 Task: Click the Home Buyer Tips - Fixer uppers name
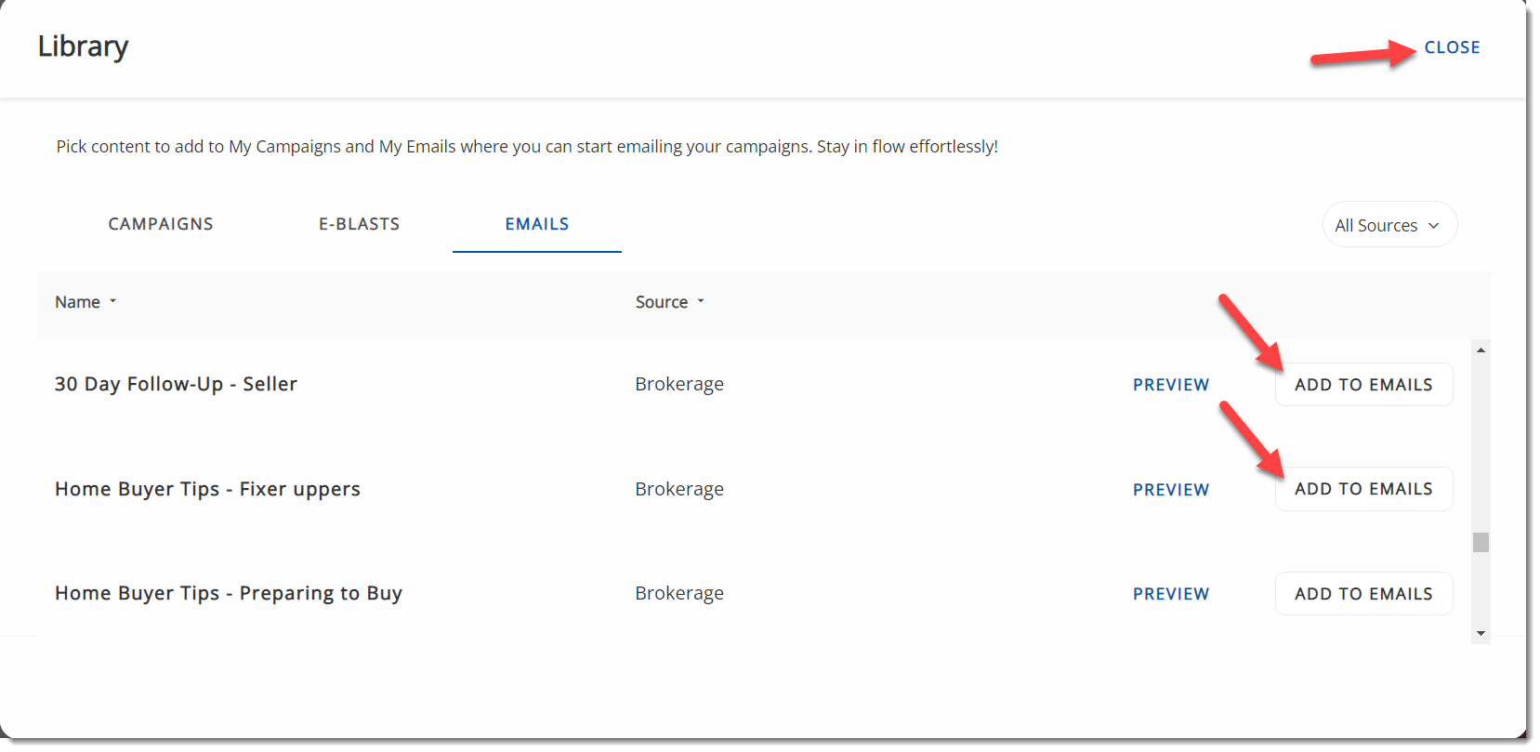[x=207, y=489]
